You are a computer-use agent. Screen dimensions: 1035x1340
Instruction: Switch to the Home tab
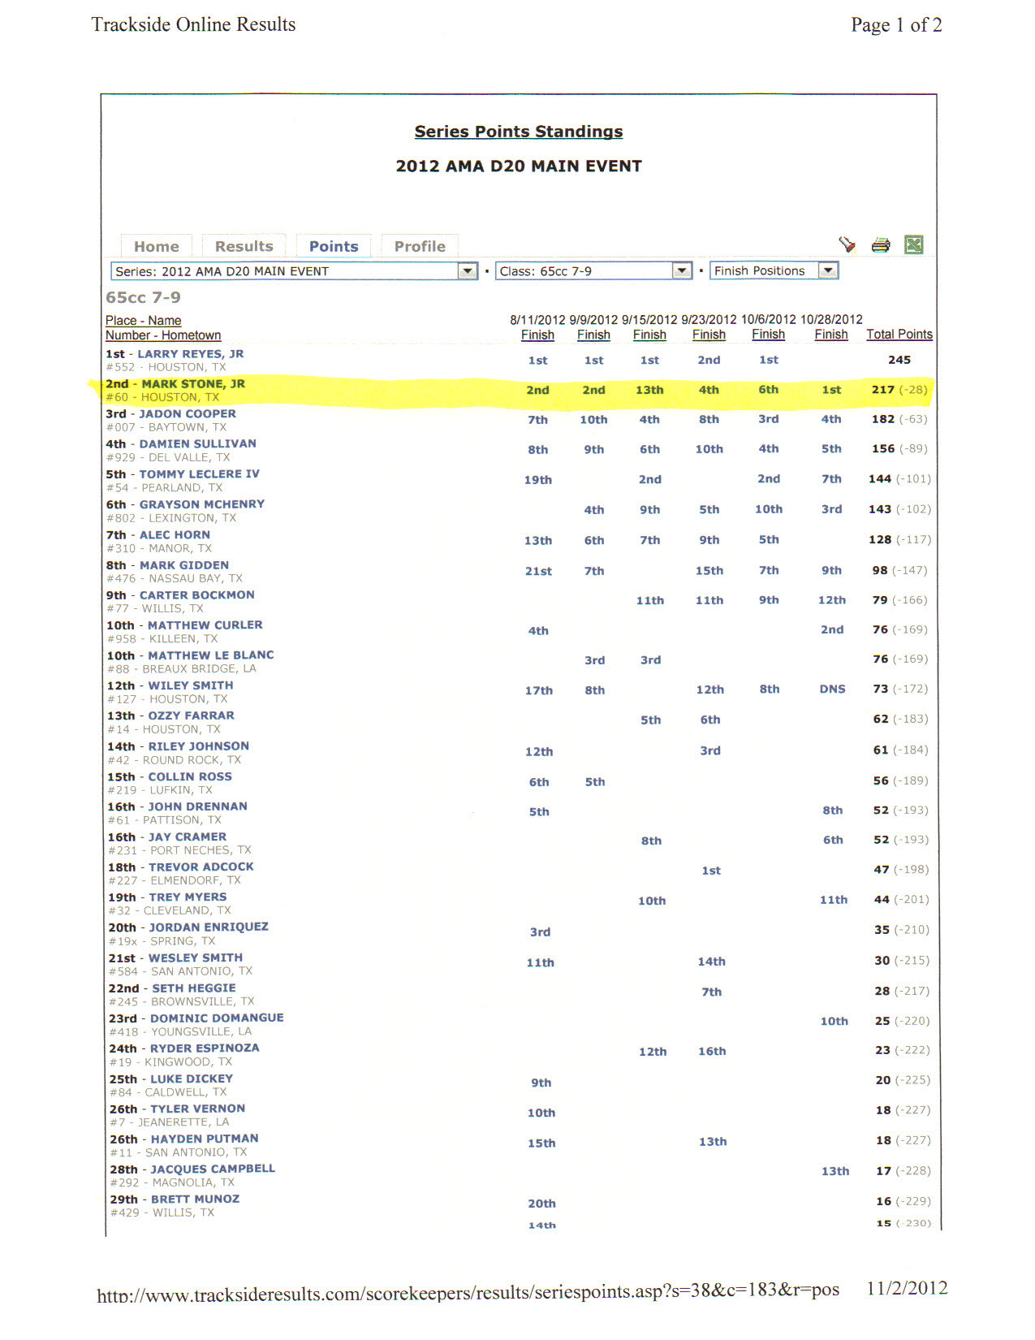[157, 246]
